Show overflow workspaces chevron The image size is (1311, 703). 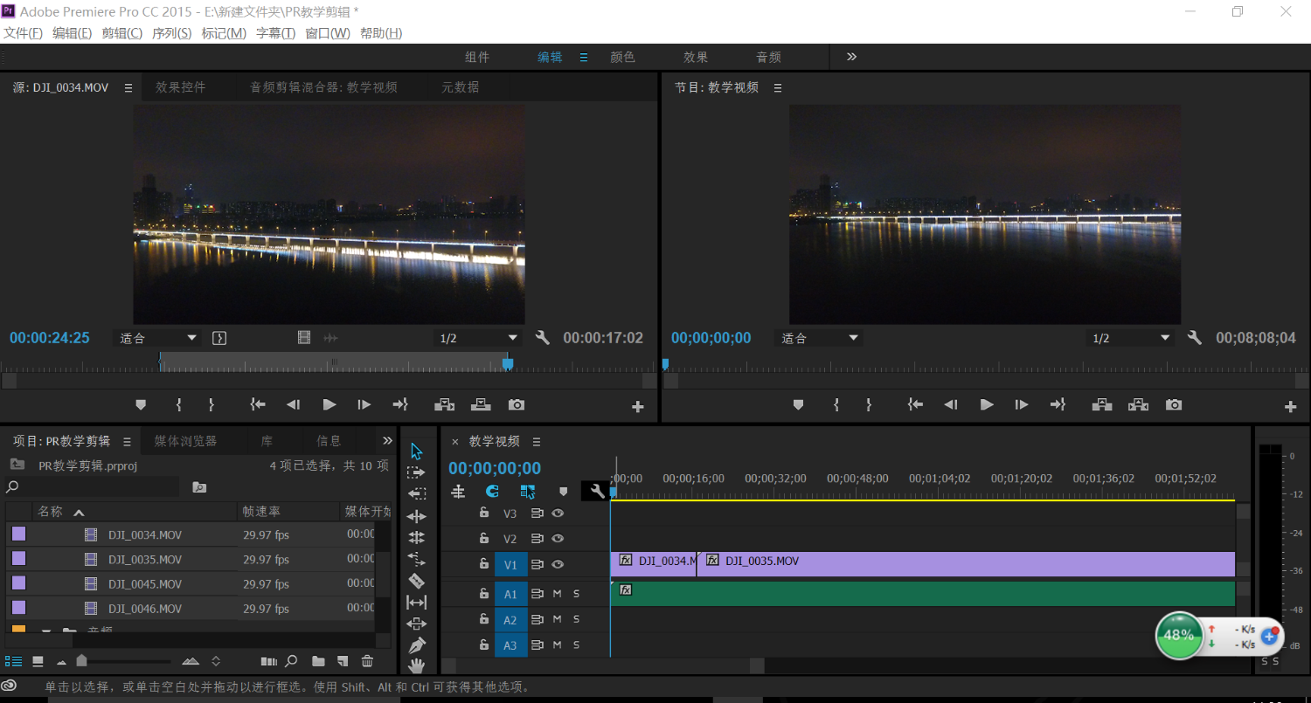(851, 57)
